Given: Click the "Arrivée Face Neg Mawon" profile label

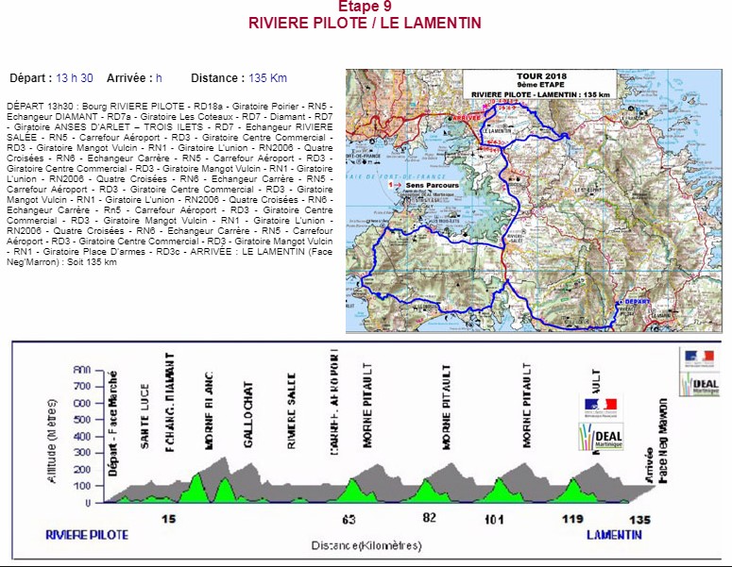Looking at the screenshot, I should pyautogui.click(x=655, y=442).
